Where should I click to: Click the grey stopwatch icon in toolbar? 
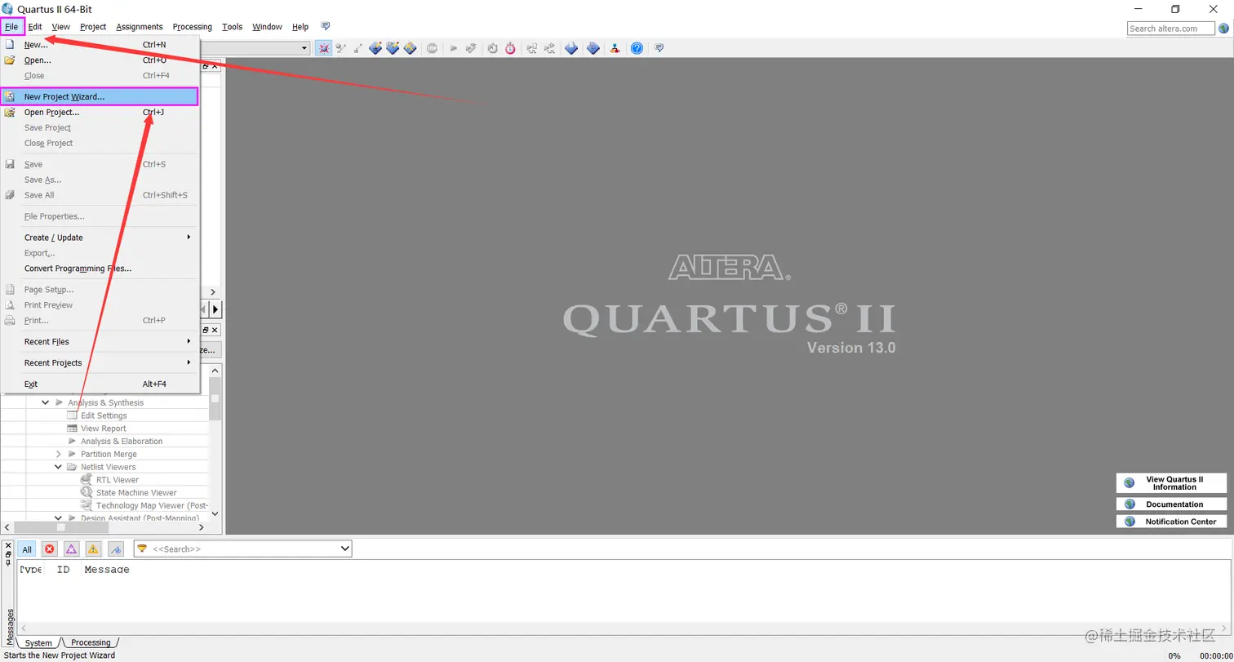493,48
